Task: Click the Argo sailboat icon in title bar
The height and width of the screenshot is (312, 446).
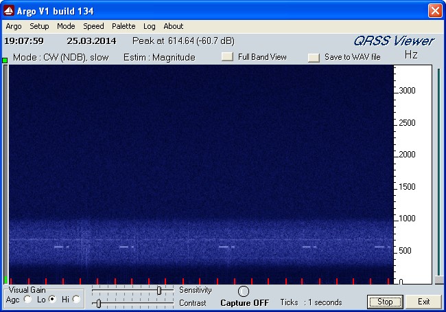Action: click(x=9, y=11)
